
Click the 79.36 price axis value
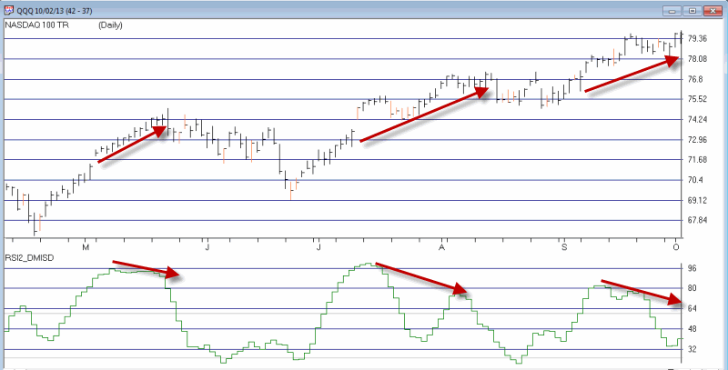click(697, 38)
